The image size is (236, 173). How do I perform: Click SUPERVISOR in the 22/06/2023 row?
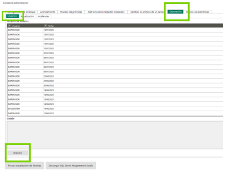coord(14,77)
